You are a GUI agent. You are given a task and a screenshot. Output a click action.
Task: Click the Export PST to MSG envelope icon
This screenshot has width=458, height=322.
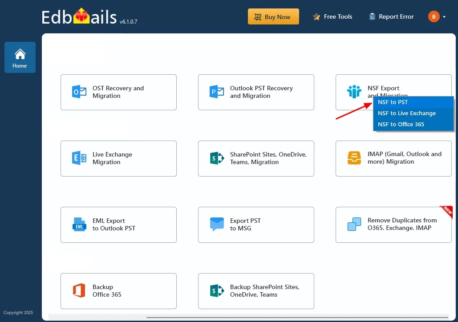tap(217, 224)
